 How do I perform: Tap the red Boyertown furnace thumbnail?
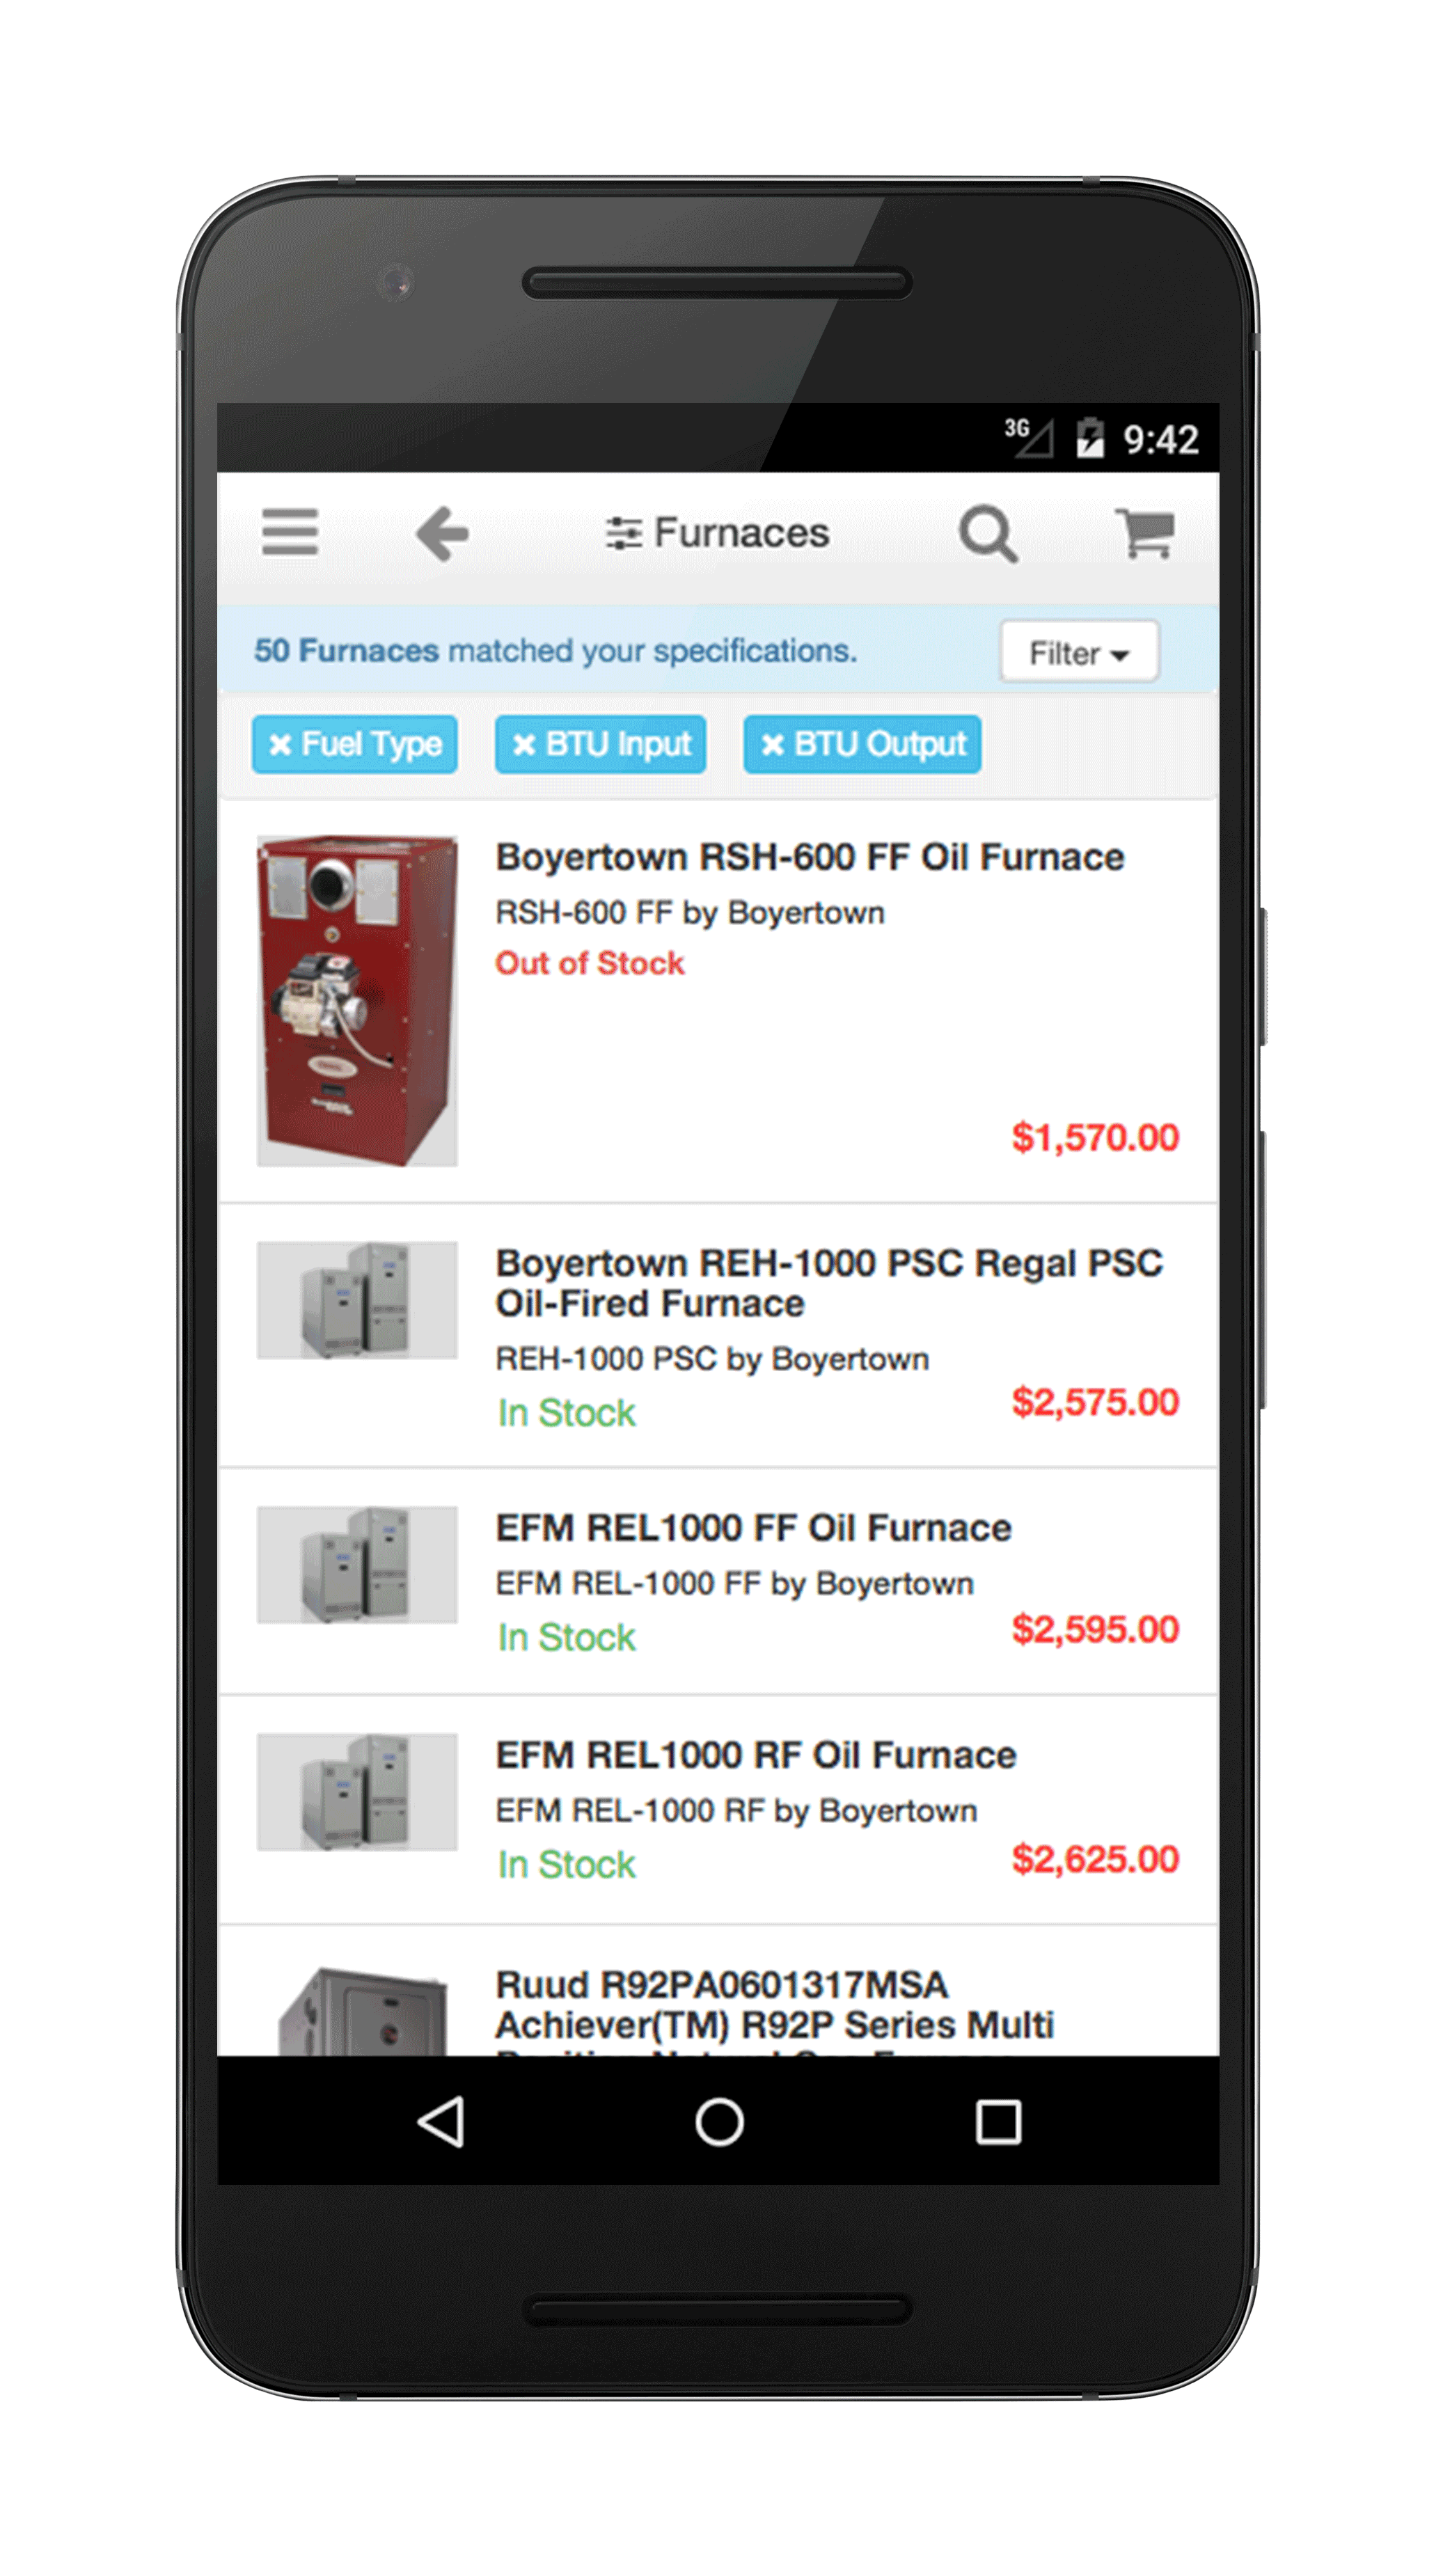pyautogui.click(x=357, y=1001)
